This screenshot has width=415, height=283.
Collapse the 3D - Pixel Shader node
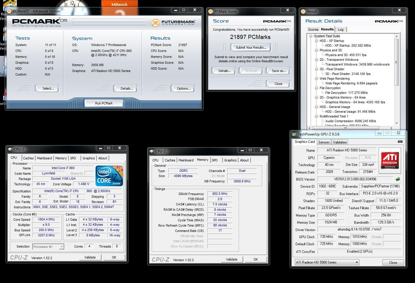(x=317, y=69)
